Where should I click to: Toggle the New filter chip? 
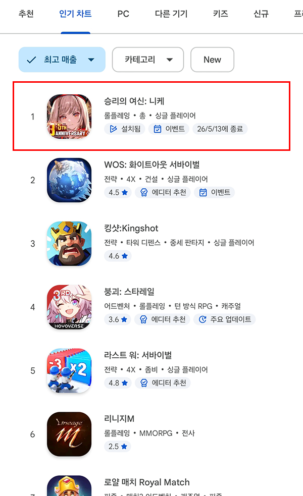point(212,60)
